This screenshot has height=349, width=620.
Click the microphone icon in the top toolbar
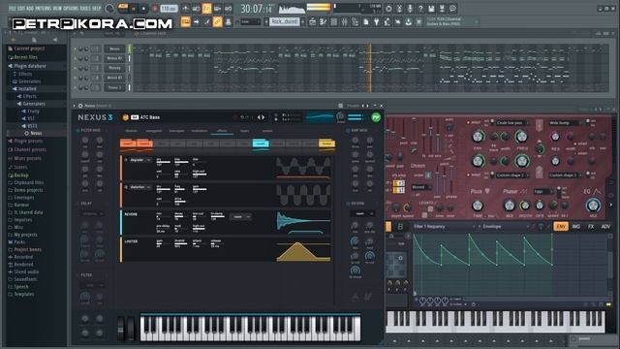click(x=410, y=9)
